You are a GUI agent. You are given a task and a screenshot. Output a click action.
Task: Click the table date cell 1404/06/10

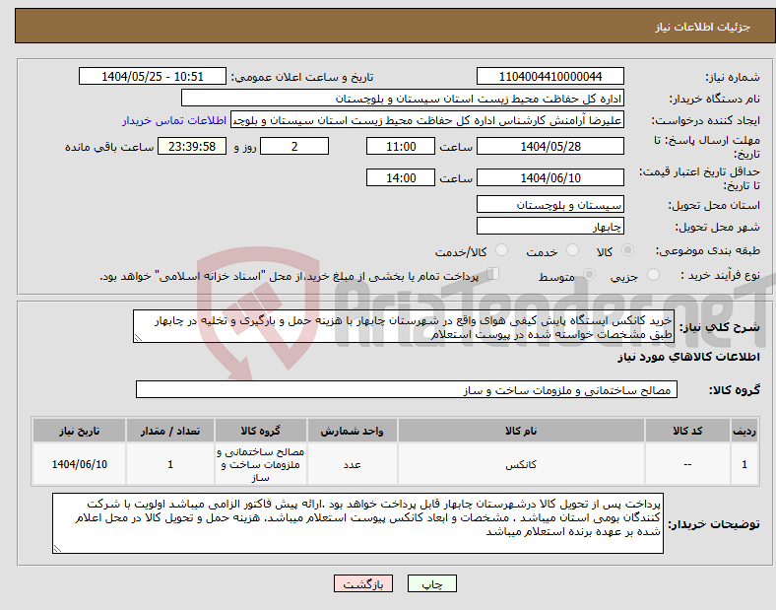pyautogui.click(x=79, y=464)
